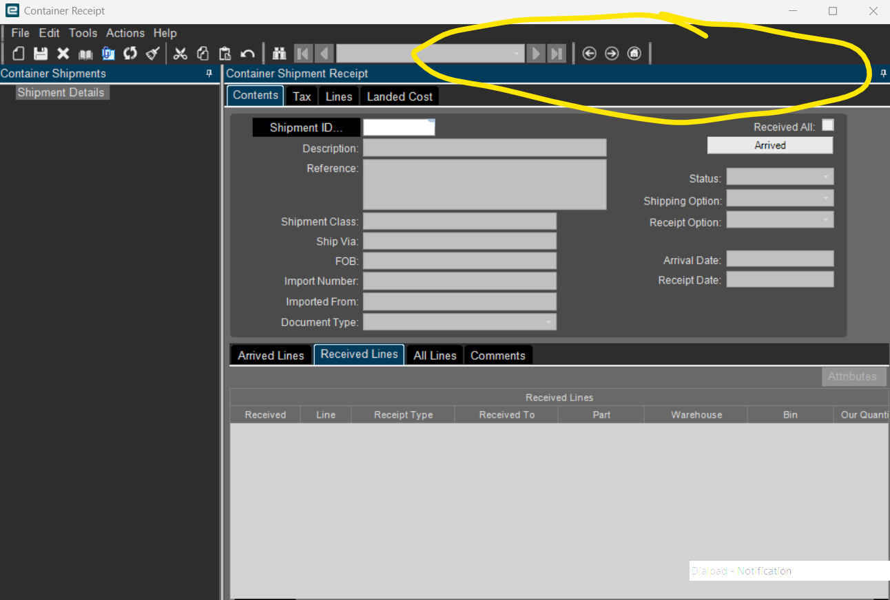Viewport: 890px width, 600px height.
Task: Click the Refresh arrows icon
Action: click(x=130, y=54)
